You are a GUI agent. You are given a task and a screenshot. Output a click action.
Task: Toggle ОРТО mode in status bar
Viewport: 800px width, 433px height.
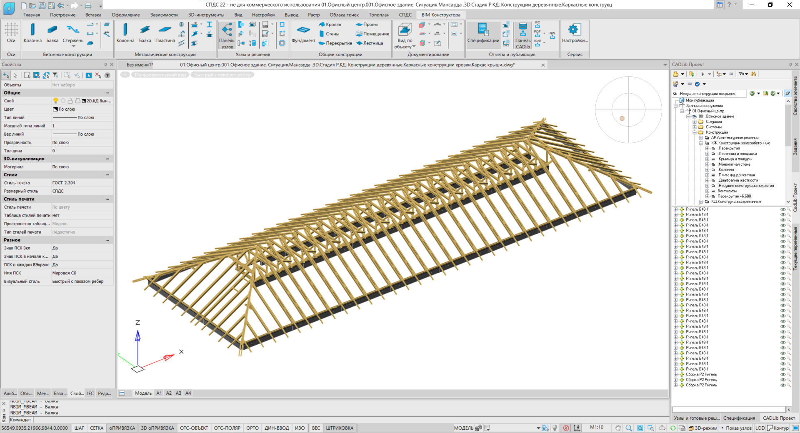[x=252, y=428]
